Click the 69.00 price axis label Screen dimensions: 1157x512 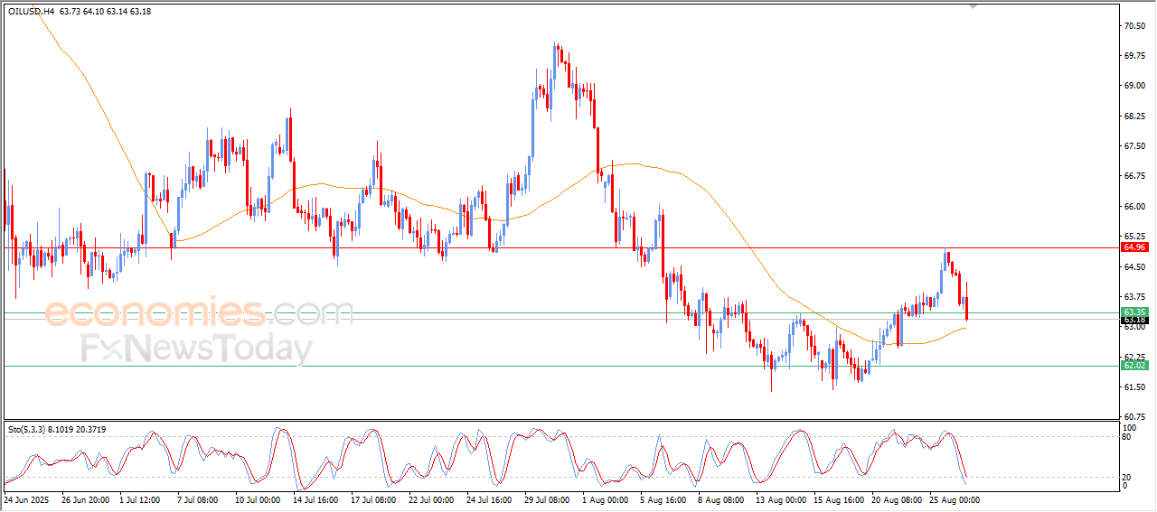[1135, 86]
